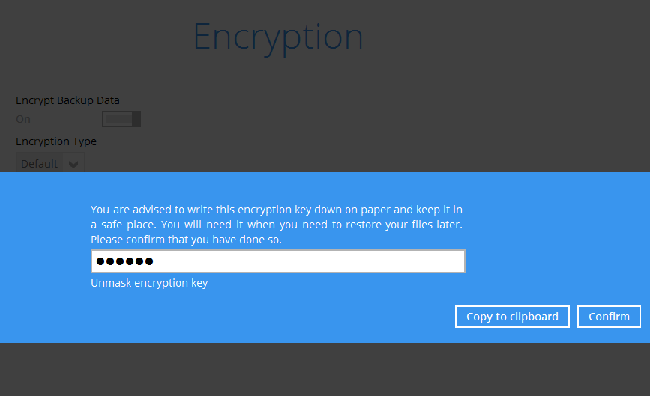Click the Encryption page heading

[278, 38]
